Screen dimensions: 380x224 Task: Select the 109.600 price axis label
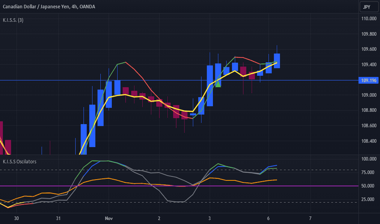pos(369,49)
